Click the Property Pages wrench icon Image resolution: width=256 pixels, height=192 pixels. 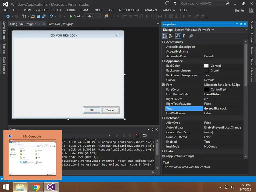(x=191, y=36)
